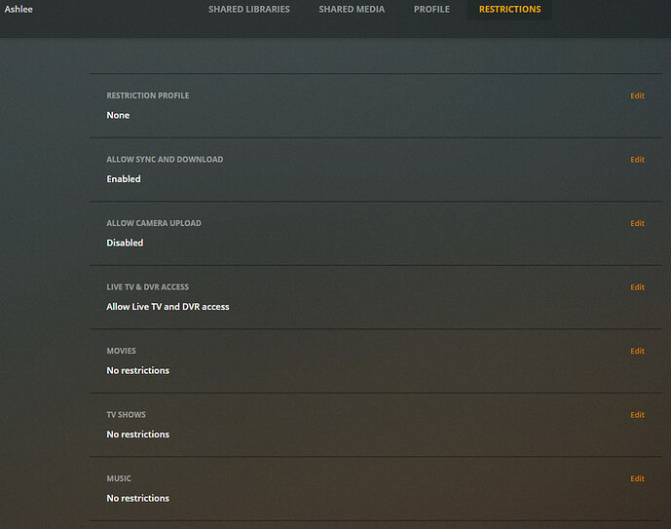Click 'No restrictions' under Movies
The width and height of the screenshot is (671, 529).
(x=137, y=370)
